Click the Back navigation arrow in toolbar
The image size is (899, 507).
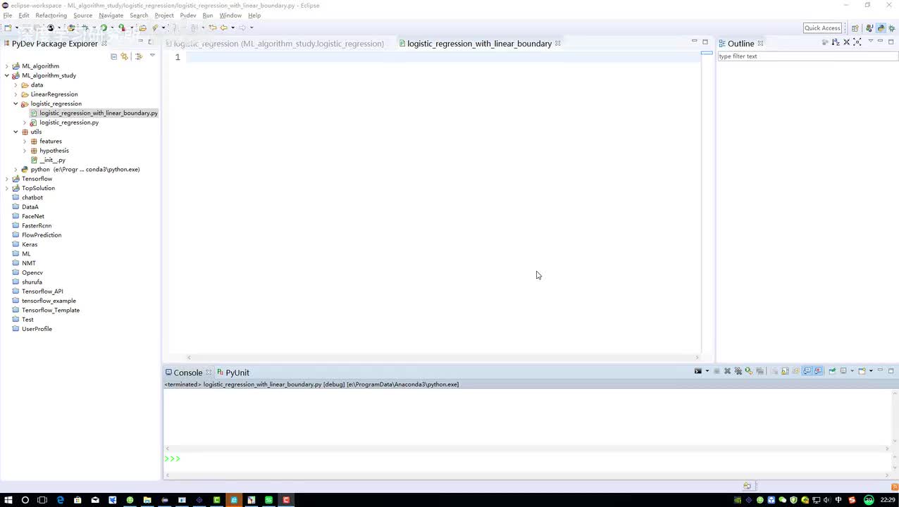click(x=224, y=27)
